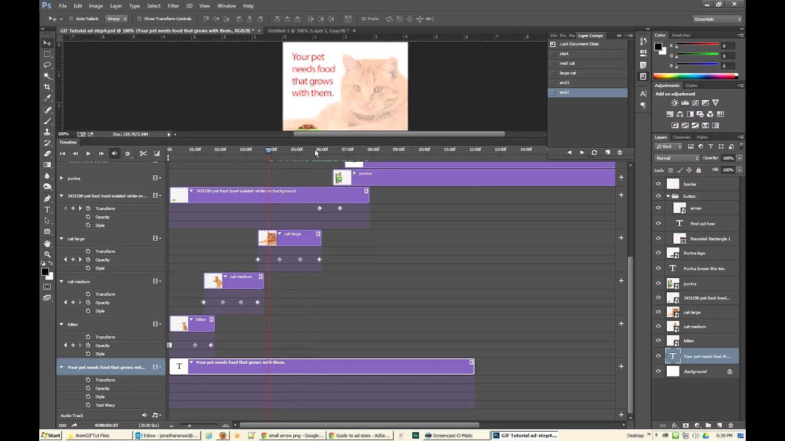Delete layer comp with trash icon
785x441 pixels.
coord(619,153)
